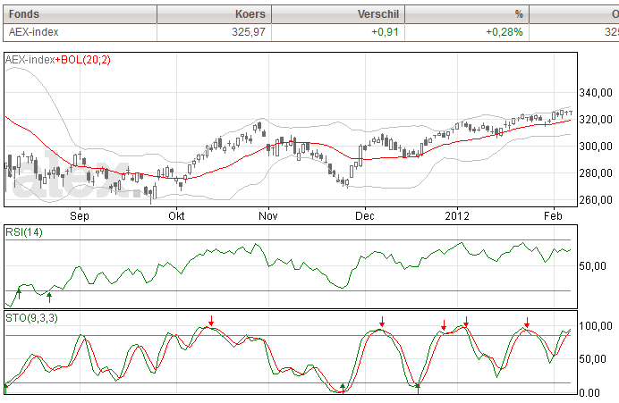This screenshot has height=403, width=619.
Task: Click the koers value 325,97
Action: (x=249, y=32)
